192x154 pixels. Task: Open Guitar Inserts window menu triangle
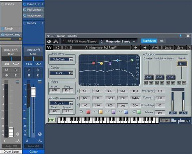[x=48, y=36]
